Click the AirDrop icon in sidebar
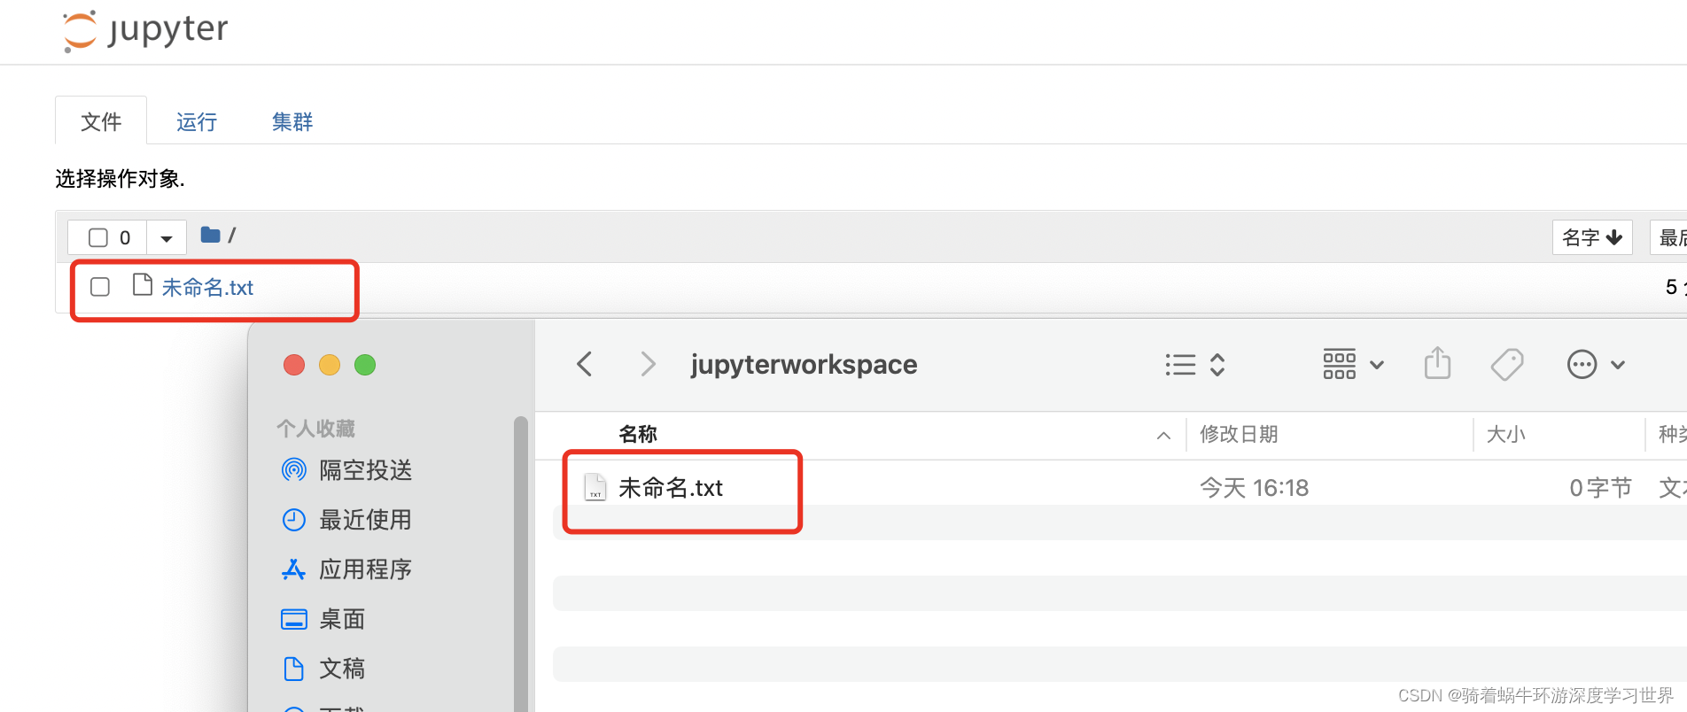 coord(294,469)
